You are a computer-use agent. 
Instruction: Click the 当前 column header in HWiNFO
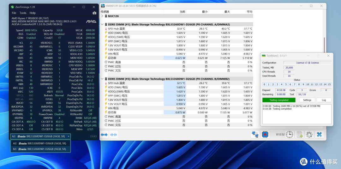pos(182,12)
